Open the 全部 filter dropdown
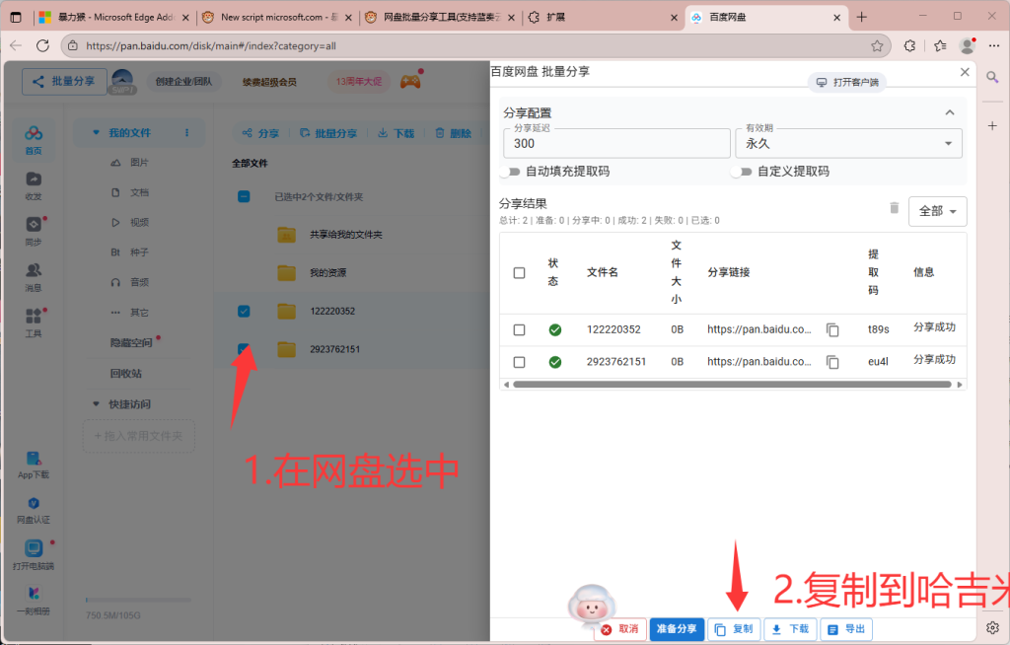 point(936,210)
